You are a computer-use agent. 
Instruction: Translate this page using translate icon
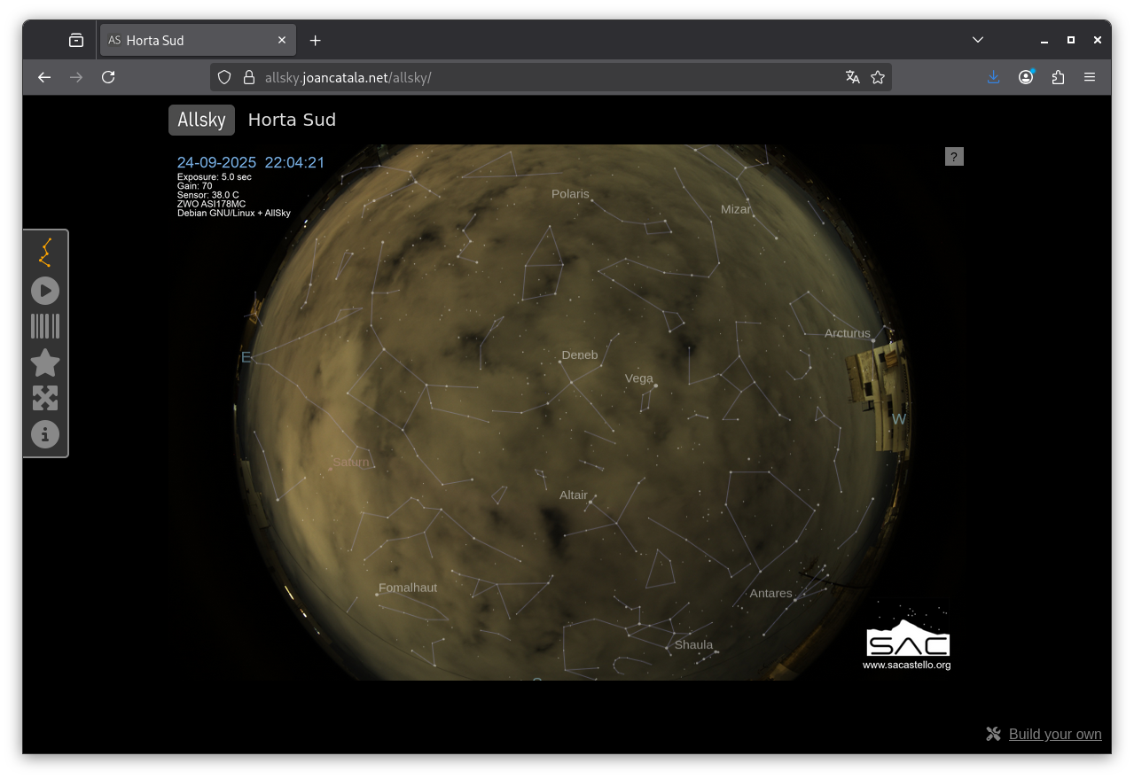pyautogui.click(x=853, y=77)
